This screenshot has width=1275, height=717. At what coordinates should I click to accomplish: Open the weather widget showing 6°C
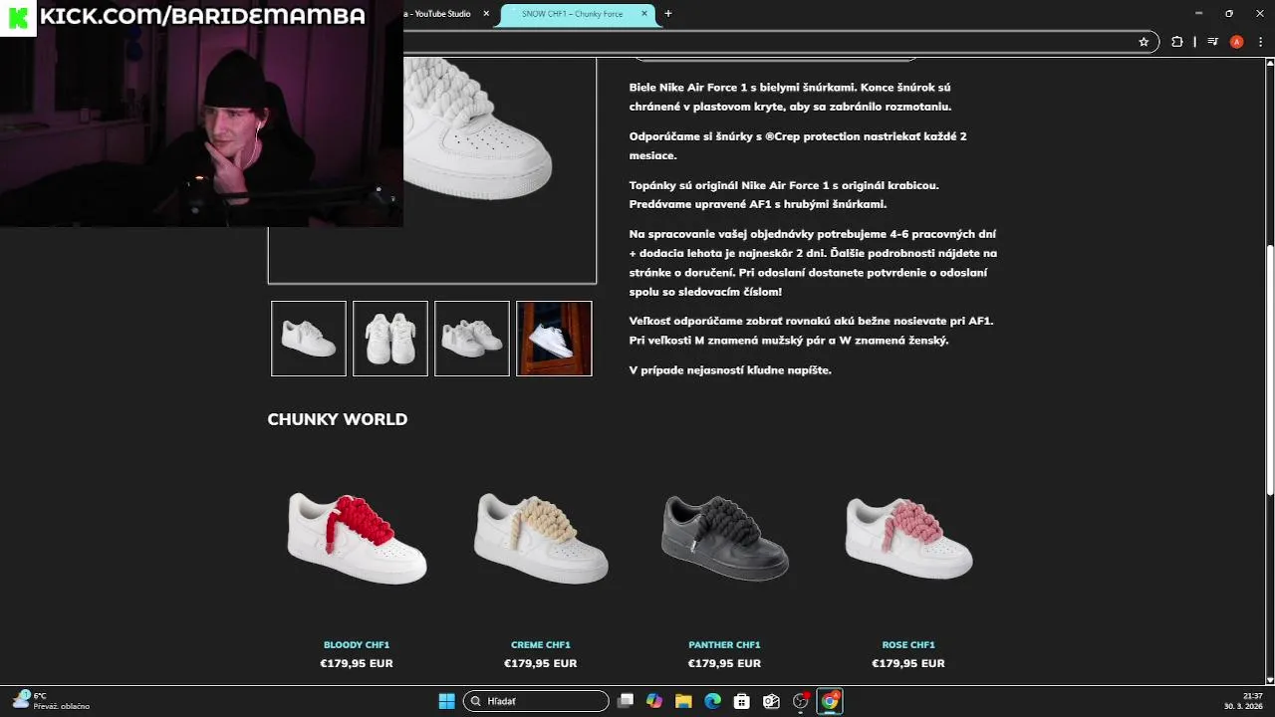coord(52,701)
